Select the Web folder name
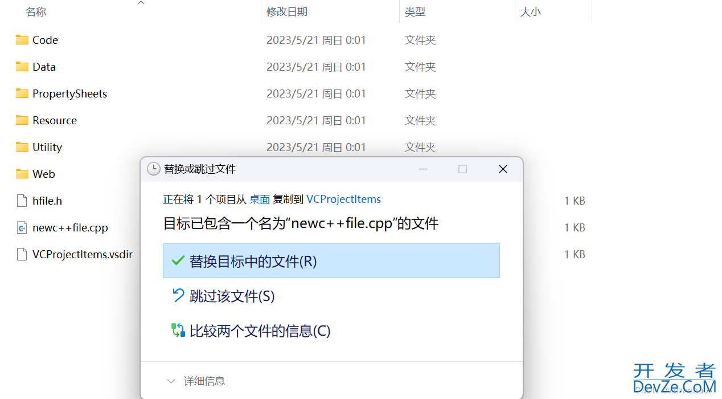Image resolution: width=722 pixels, height=399 pixels. point(44,174)
